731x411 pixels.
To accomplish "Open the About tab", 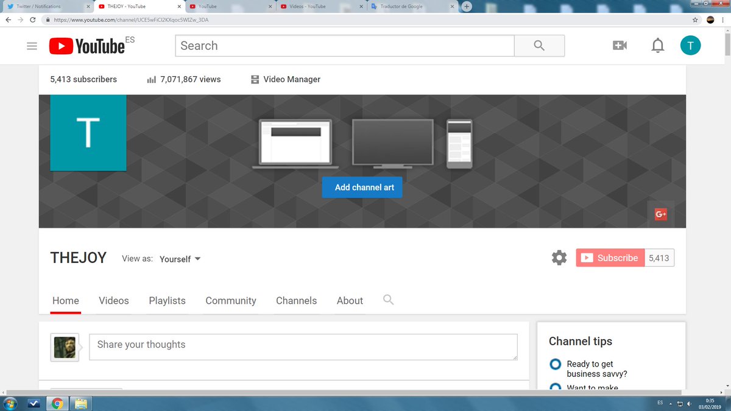I will pos(350,301).
